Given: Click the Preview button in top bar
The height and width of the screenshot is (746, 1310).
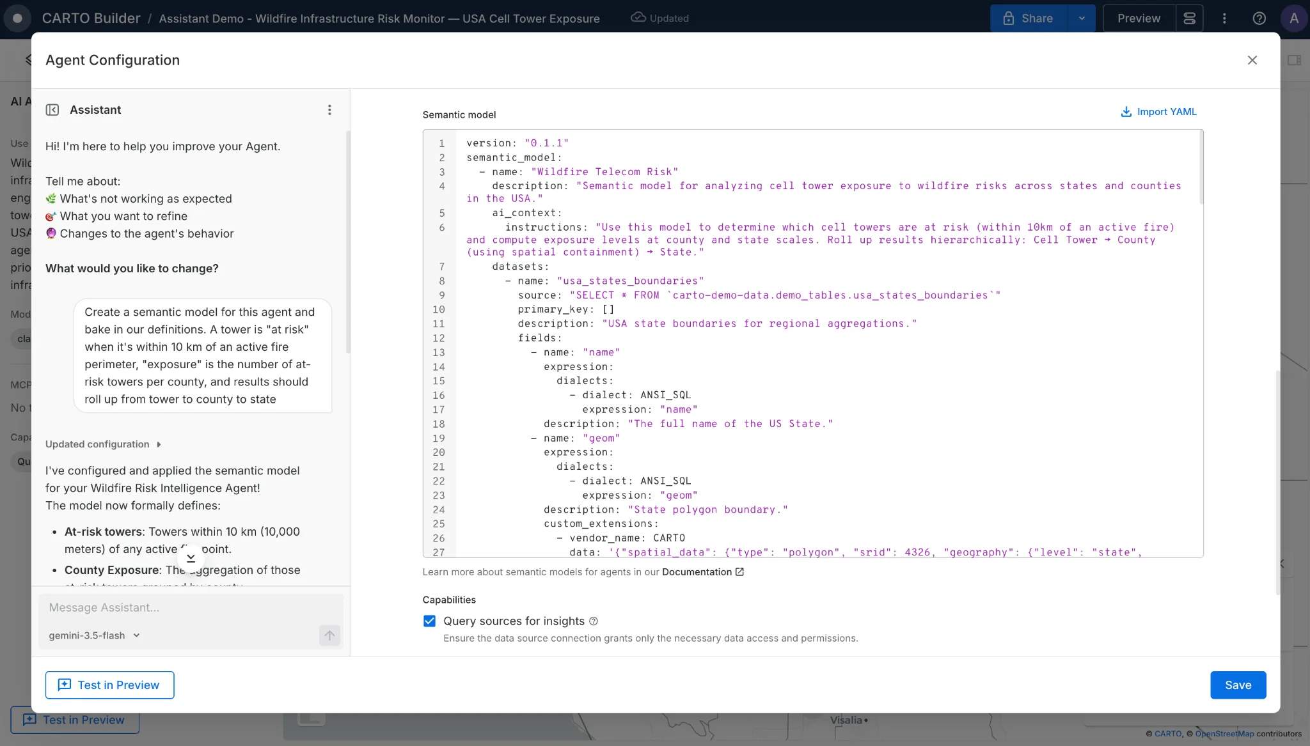Looking at the screenshot, I should click(x=1139, y=19).
